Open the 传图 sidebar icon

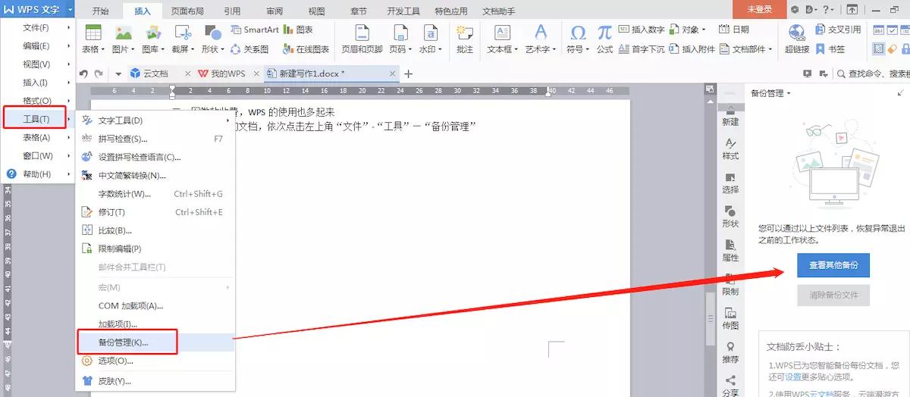[x=730, y=318]
